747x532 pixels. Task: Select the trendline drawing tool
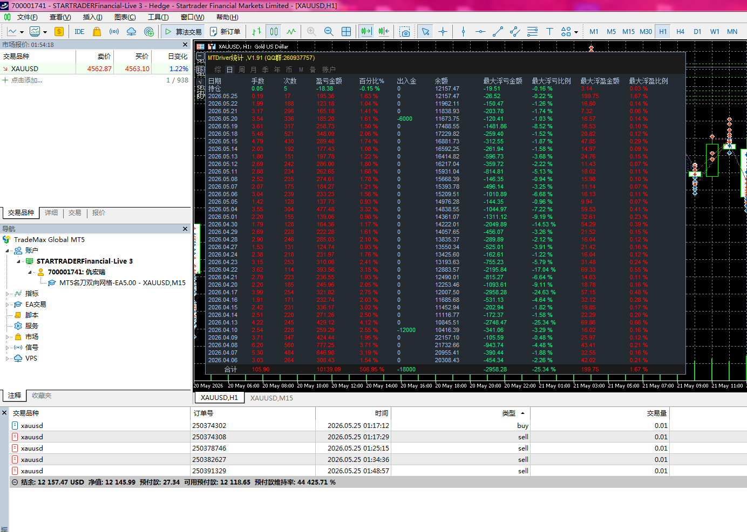tap(498, 31)
